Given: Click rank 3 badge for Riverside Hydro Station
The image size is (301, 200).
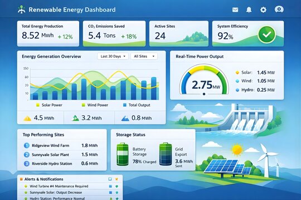Looking at the screenshot, I should 27,163.
